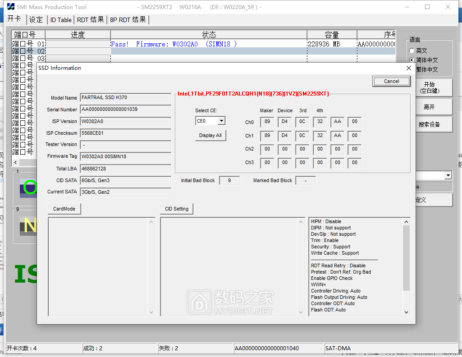Click up arrow of settings info scrollbar
This screenshot has height=357, width=462.
(406, 222)
